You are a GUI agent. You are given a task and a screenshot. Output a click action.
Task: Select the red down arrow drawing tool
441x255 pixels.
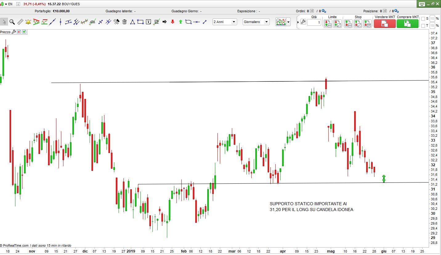(172, 22)
